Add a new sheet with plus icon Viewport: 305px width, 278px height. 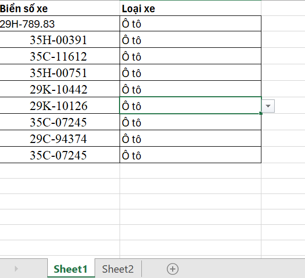(173, 269)
